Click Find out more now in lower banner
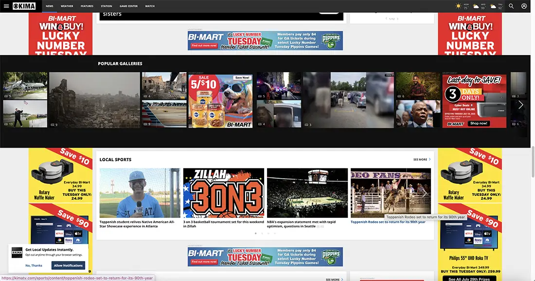 click(204, 262)
